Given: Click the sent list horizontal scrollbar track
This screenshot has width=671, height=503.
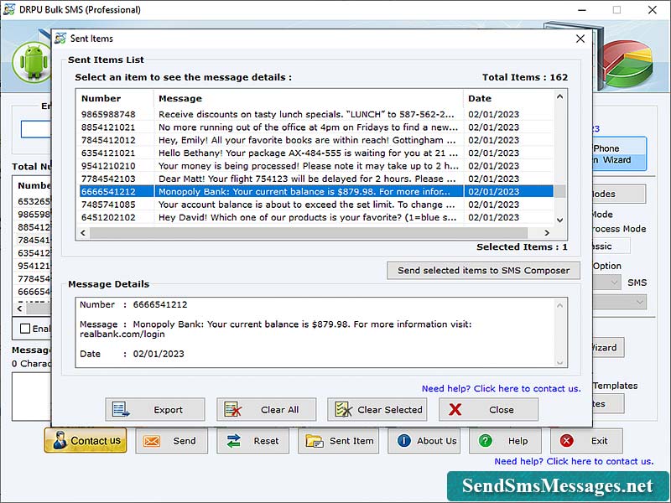Looking at the screenshot, I should [309, 233].
